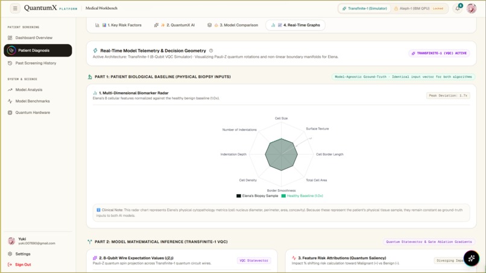486x273 pixels.
Task: Select the Transfinite-1 (Simulator) backend
Action: (364, 8)
